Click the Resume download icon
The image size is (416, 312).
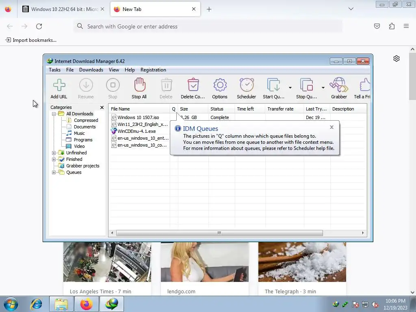[x=86, y=85]
